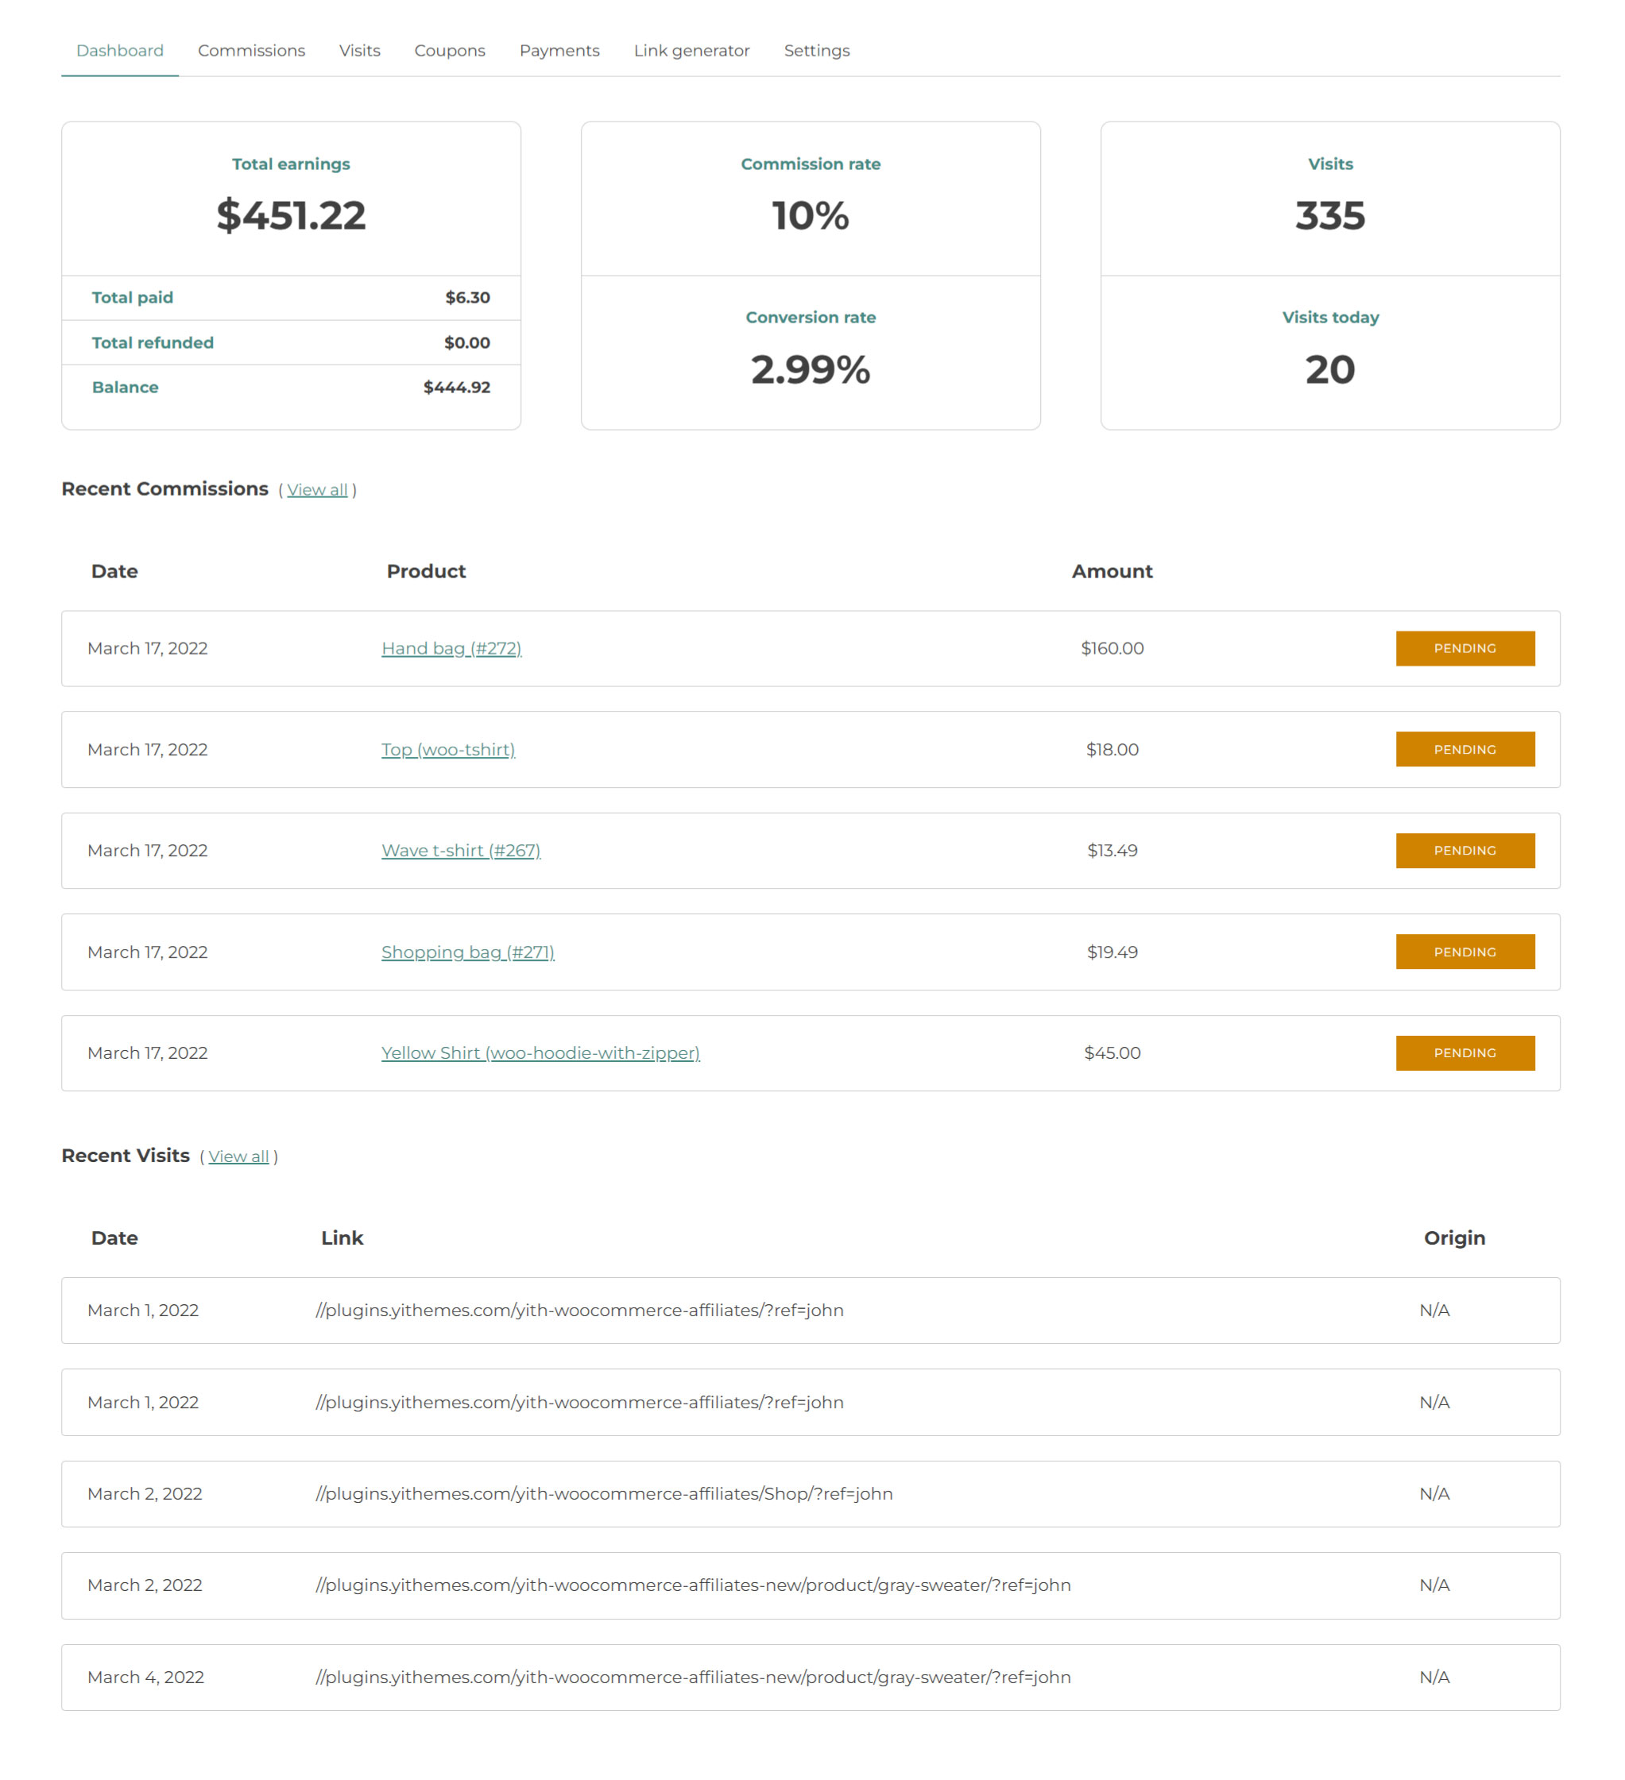Open the Link generator tab
Screen dimensions: 1625x1780
pyautogui.click(x=691, y=50)
